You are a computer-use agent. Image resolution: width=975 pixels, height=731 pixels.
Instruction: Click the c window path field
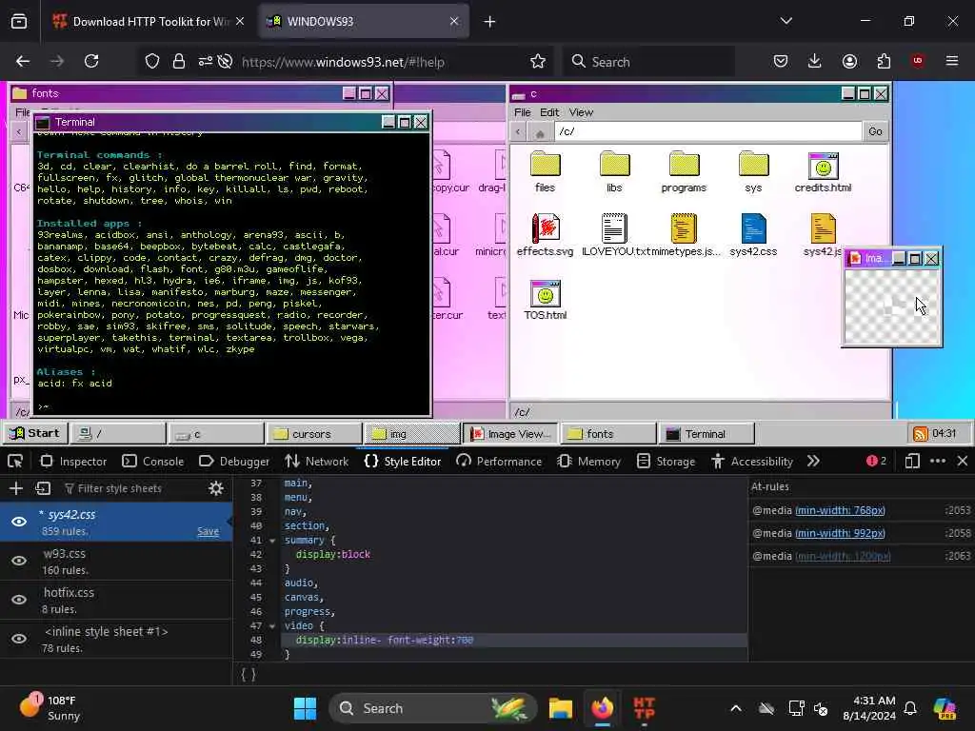[707, 131]
